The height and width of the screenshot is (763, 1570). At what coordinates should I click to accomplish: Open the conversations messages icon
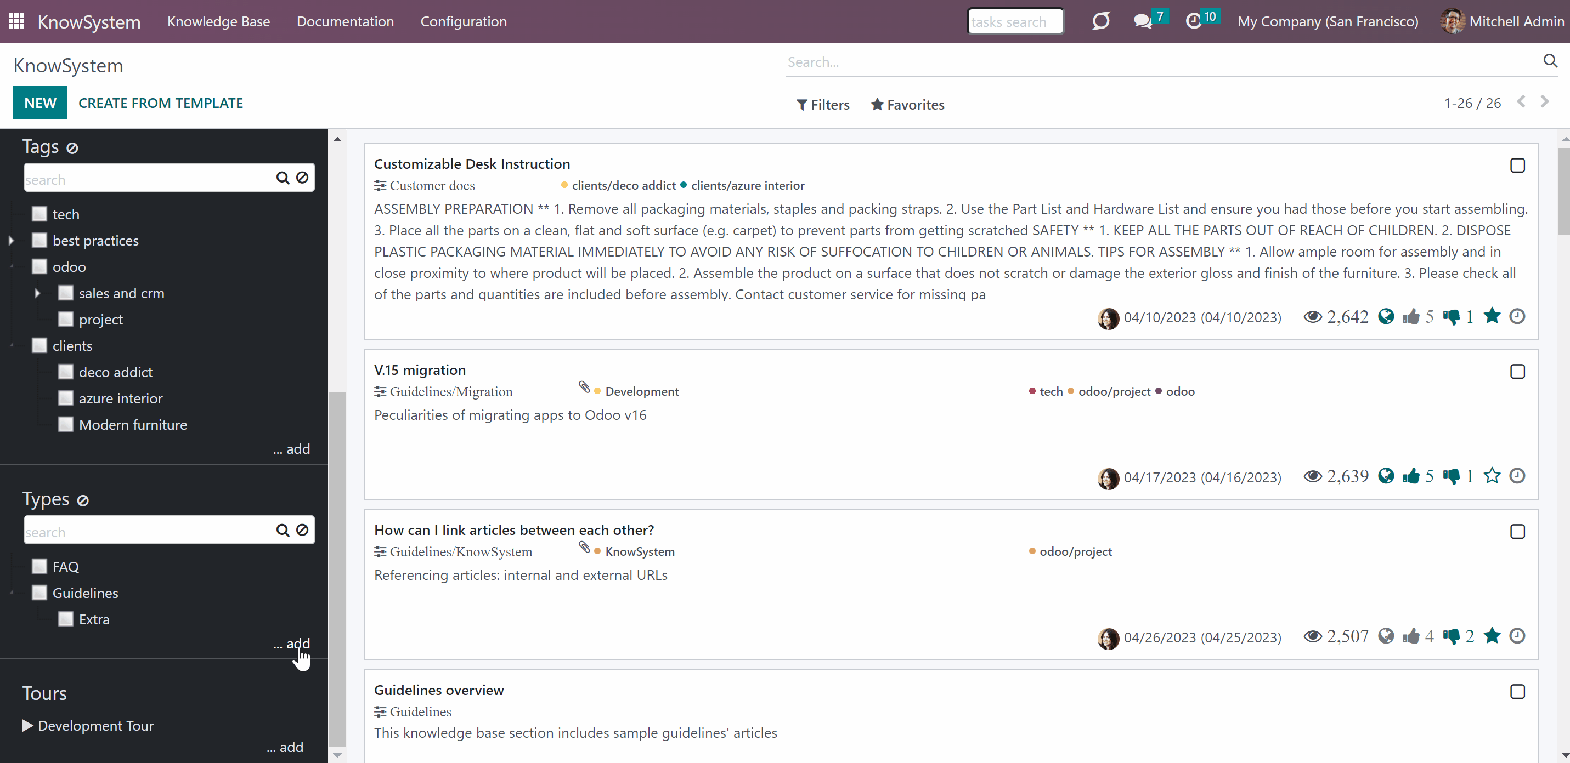1143,21
